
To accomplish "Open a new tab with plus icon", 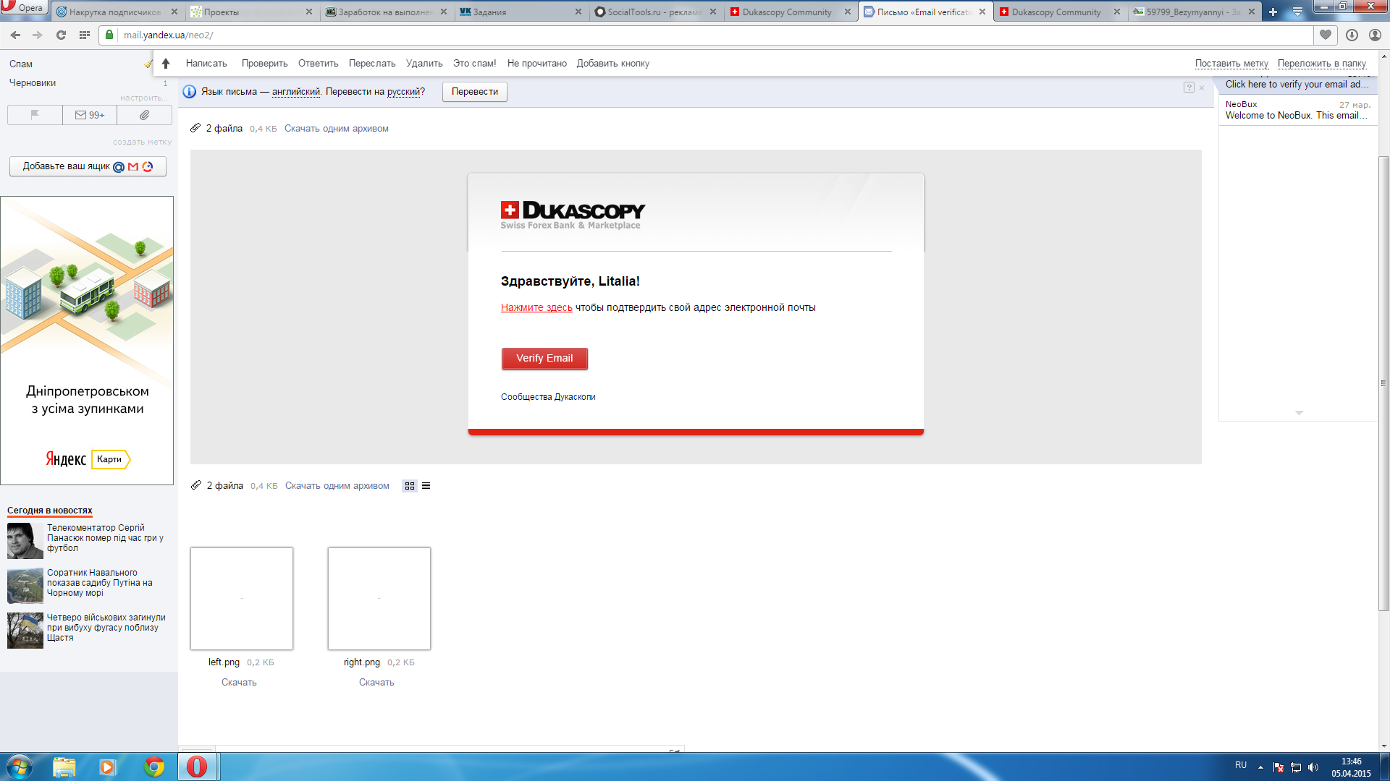I will click(1273, 12).
